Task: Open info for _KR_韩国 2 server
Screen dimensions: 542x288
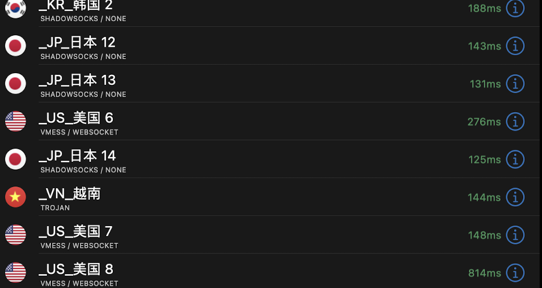Action: tap(515, 8)
